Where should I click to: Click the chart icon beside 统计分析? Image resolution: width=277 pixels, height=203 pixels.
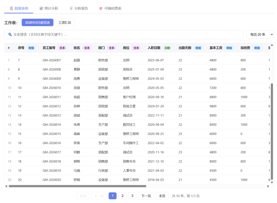pos(41,8)
